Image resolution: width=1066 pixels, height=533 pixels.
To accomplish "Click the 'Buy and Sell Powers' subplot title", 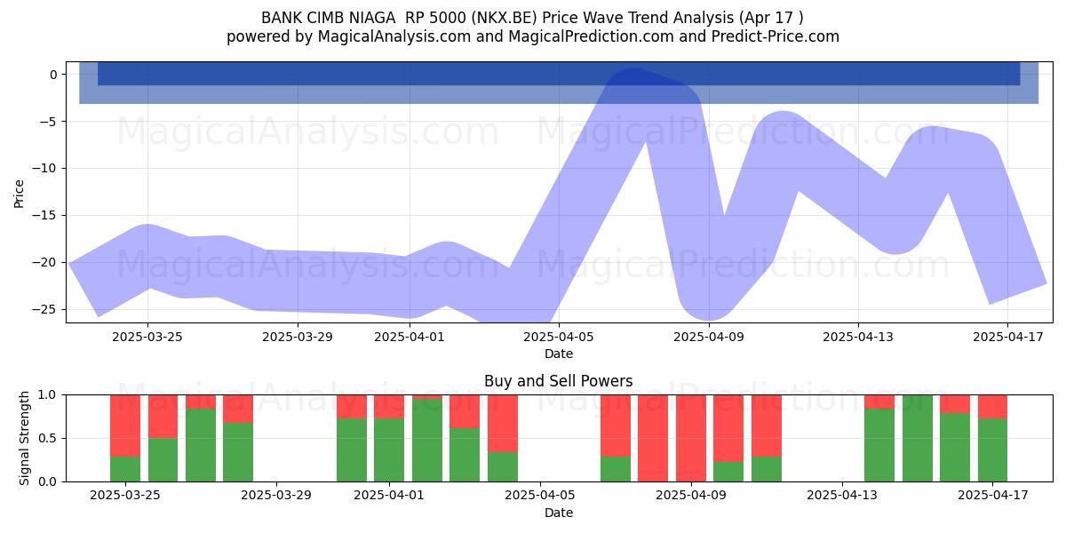I will (559, 381).
